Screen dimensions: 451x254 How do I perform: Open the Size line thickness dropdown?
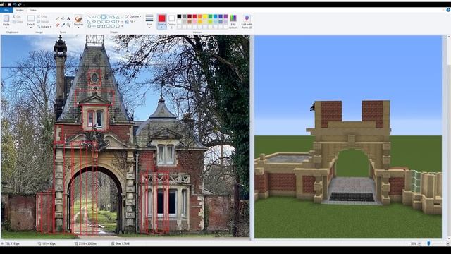pyautogui.click(x=149, y=21)
